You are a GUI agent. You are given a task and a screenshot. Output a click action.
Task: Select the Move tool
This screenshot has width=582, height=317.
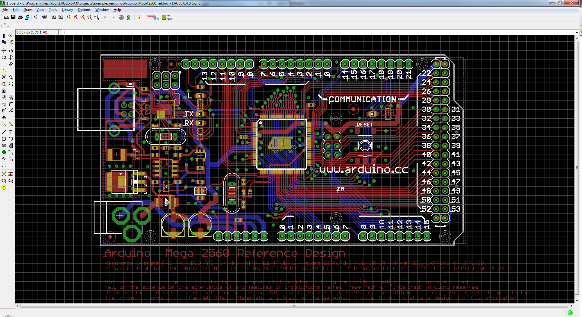[x=4, y=51]
